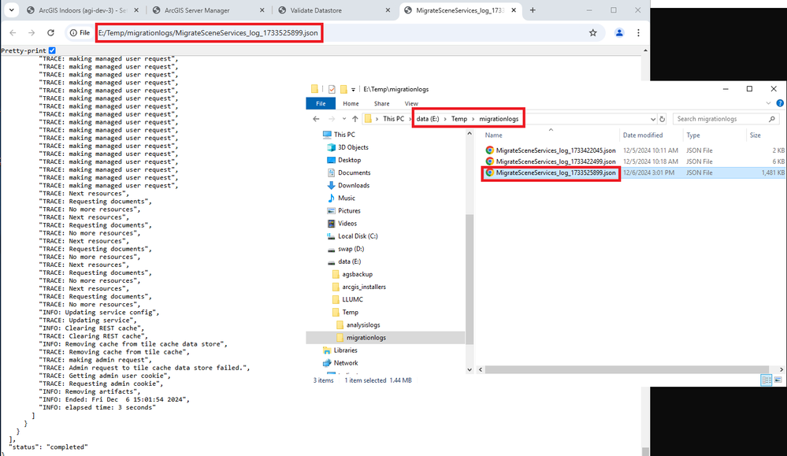Click the search magnifier icon
787x456 pixels.
(771, 119)
